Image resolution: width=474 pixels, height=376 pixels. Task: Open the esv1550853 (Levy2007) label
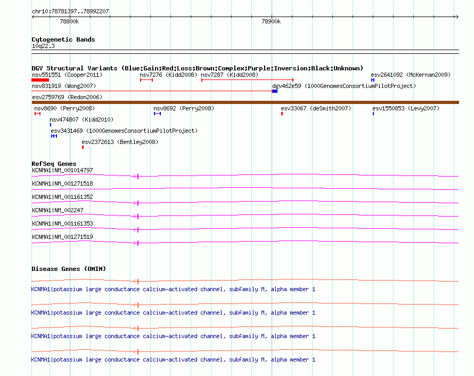[406, 108]
